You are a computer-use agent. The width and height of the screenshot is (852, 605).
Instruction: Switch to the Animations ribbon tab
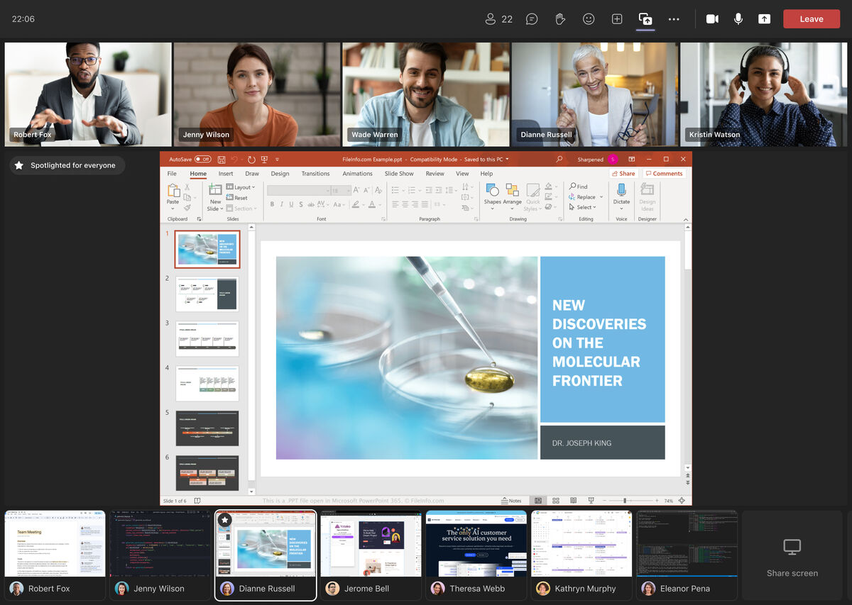(357, 174)
